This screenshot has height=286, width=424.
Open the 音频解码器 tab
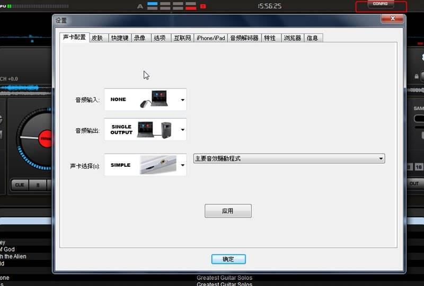coord(244,38)
